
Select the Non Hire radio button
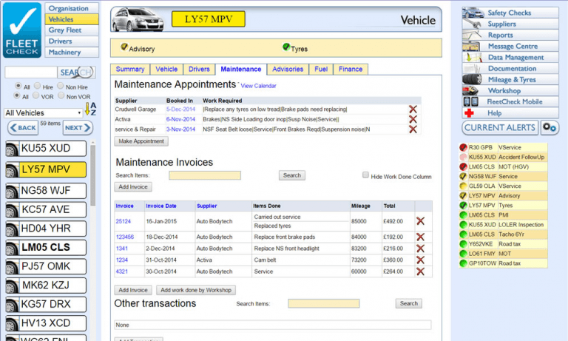pos(61,86)
